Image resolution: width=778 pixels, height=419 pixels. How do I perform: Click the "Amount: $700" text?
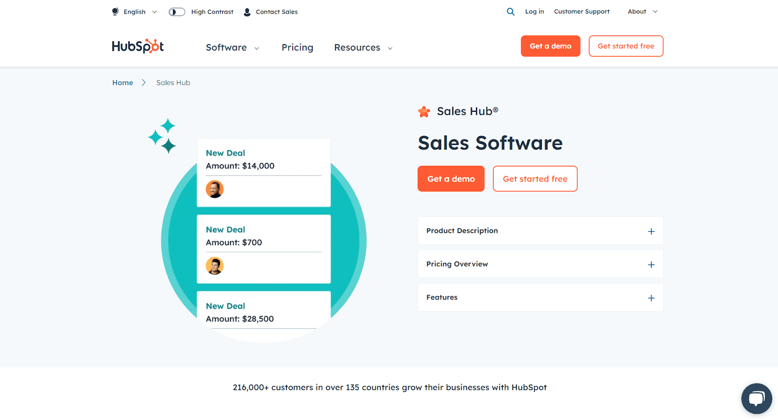click(234, 243)
